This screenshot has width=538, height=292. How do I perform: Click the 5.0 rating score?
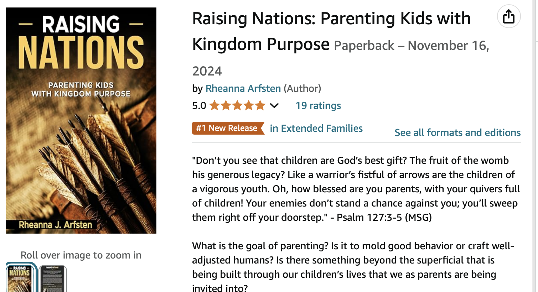coord(199,106)
